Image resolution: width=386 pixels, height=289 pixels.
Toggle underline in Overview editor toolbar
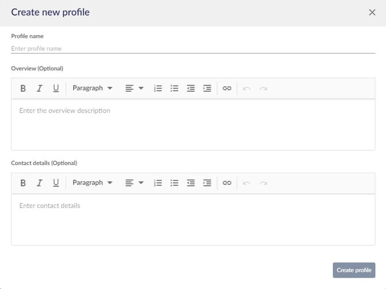click(56, 89)
